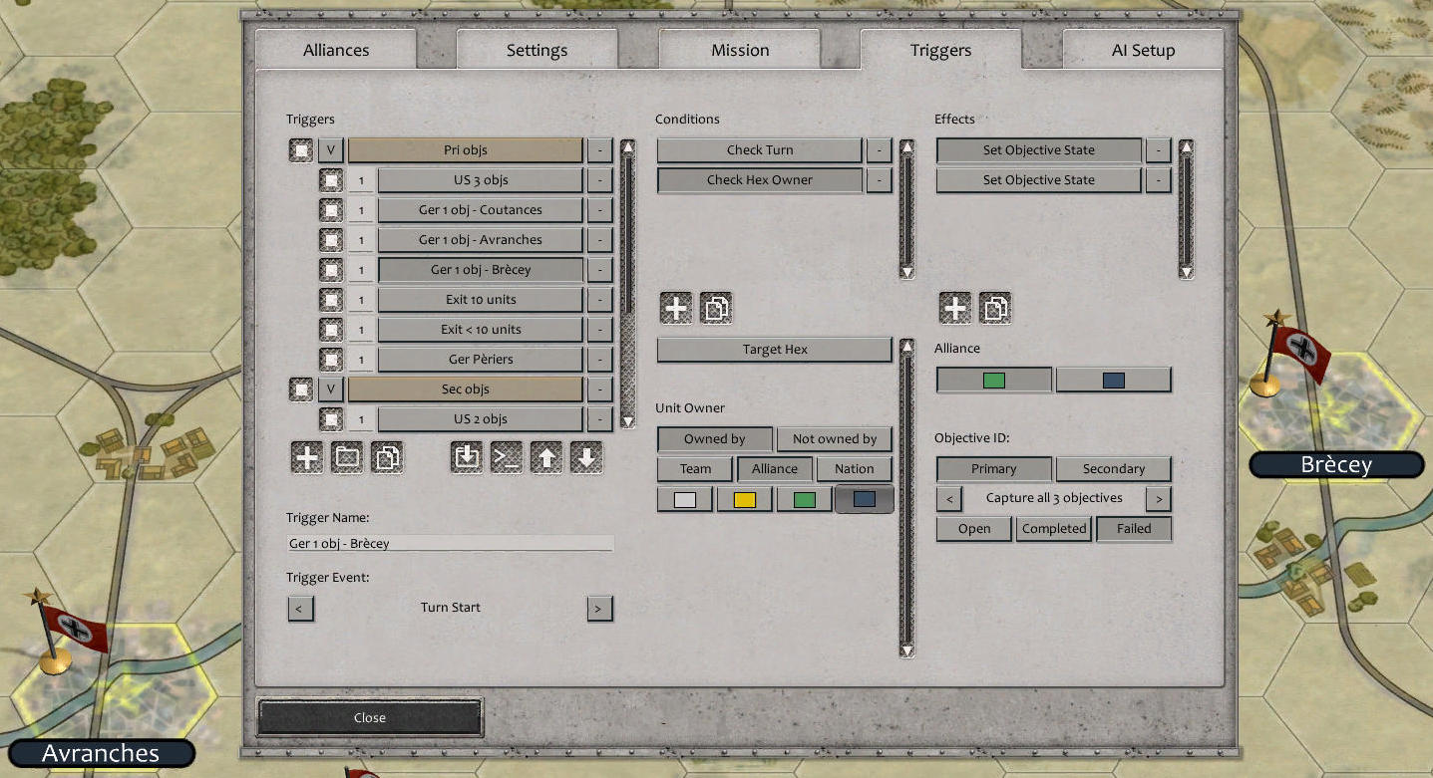1433x778 pixels.
Task: Move selected trigger up
Action: 546,457
